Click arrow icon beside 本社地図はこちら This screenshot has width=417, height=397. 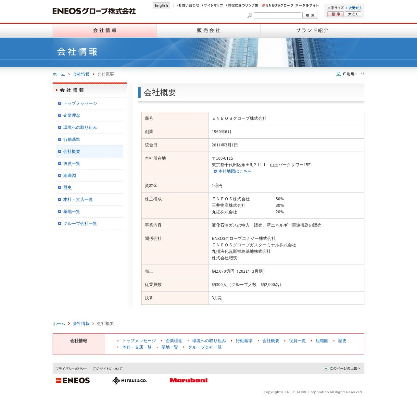click(215, 171)
